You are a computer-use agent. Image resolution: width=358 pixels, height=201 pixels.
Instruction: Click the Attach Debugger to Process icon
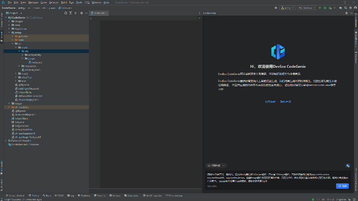pyautogui.click(x=330, y=8)
